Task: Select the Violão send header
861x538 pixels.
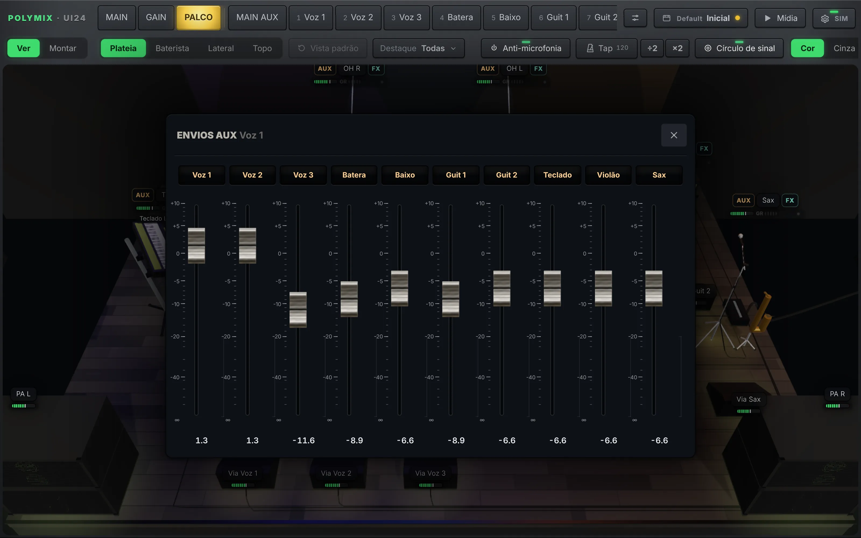Action: 608,175
